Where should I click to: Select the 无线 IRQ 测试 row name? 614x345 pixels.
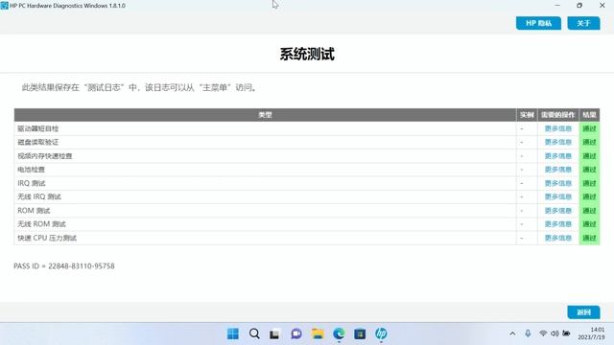[x=39, y=196]
